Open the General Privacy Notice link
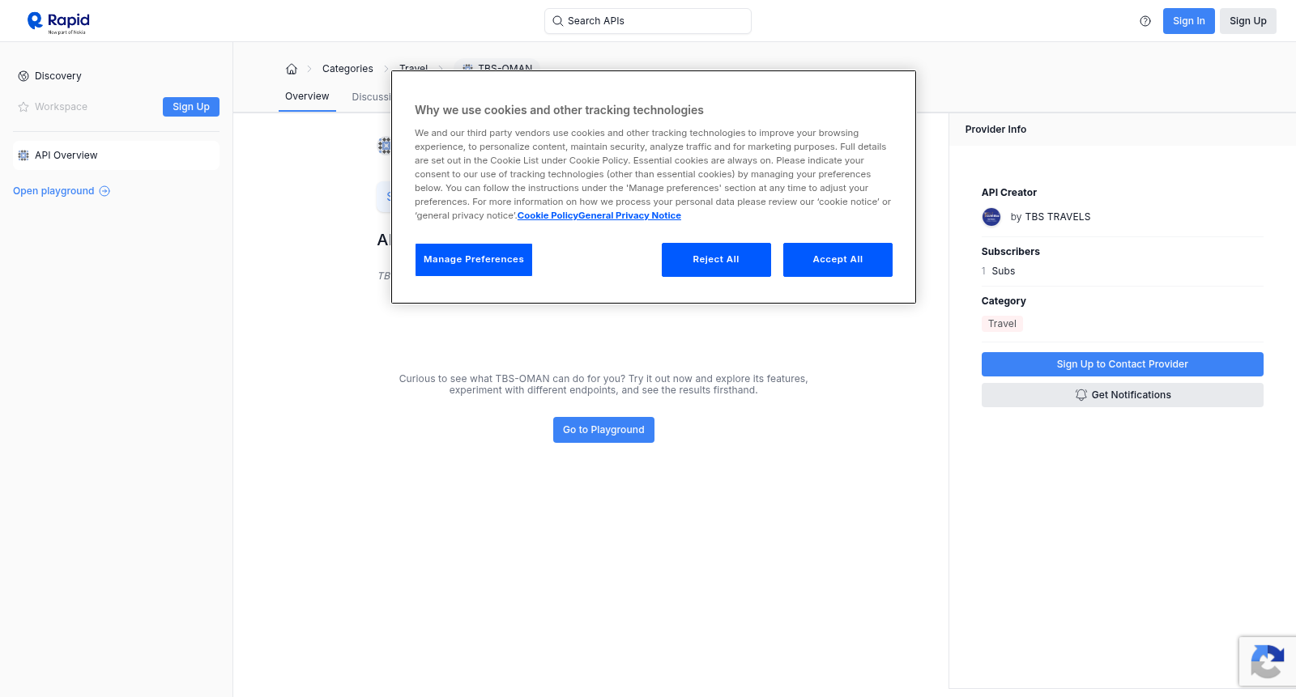1296x697 pixels. tap(629, 216)
